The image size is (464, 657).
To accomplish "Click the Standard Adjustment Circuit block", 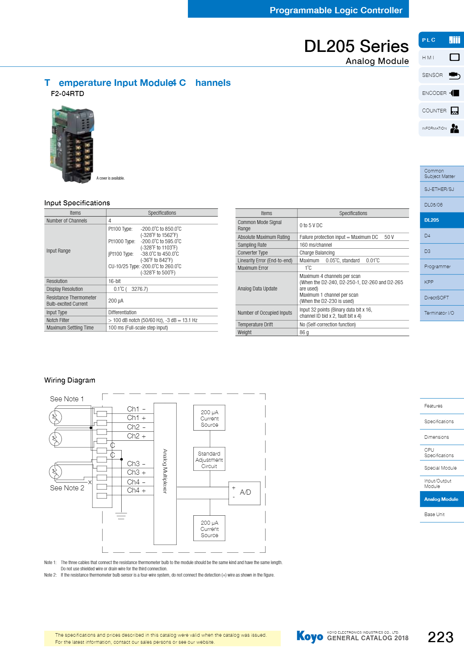I will pos(209,459).
